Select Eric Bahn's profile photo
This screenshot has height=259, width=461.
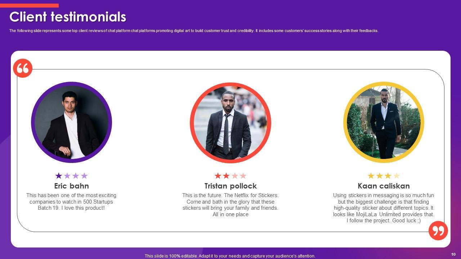71,122
